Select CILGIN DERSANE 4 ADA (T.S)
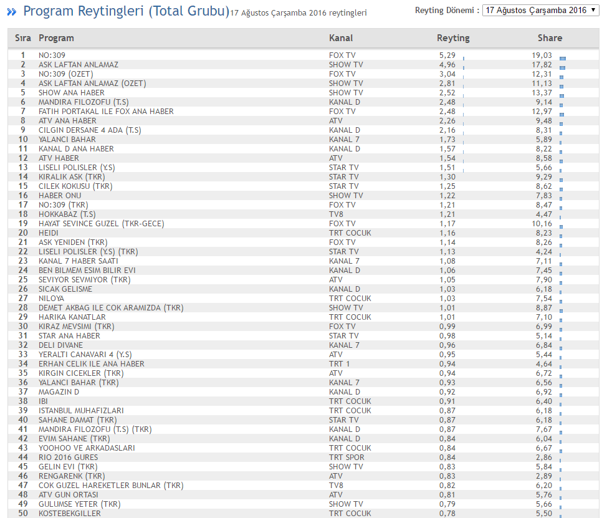 click(90, 130)
